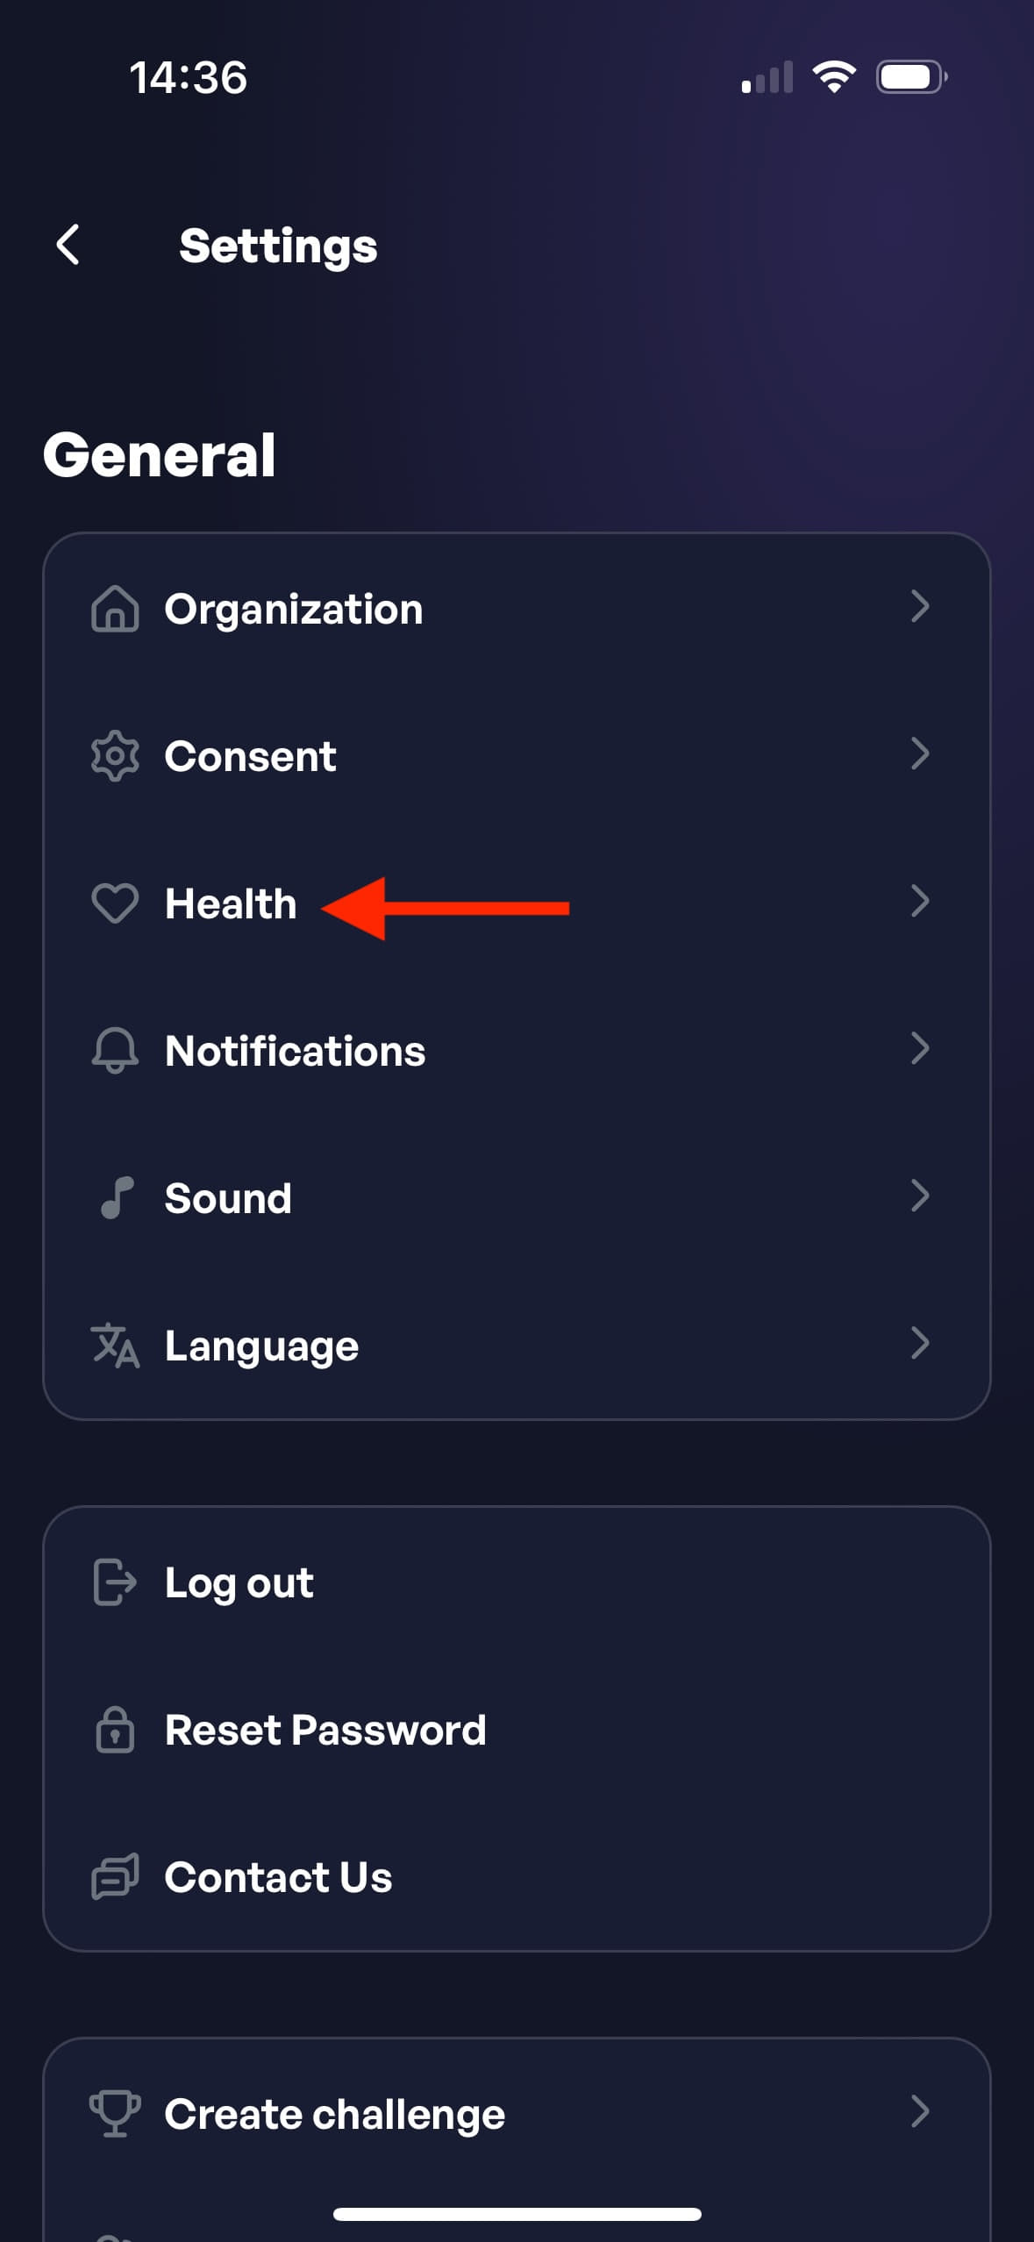This screenshot has height=2242, width=1034.
Task: Tap the back arrow in Settings header
Action: click(68, 245)
